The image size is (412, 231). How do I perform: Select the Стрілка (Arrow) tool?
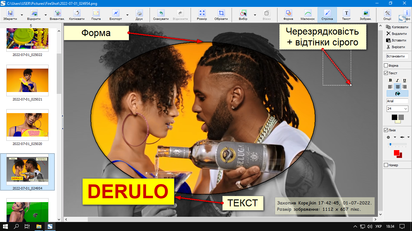327,15
